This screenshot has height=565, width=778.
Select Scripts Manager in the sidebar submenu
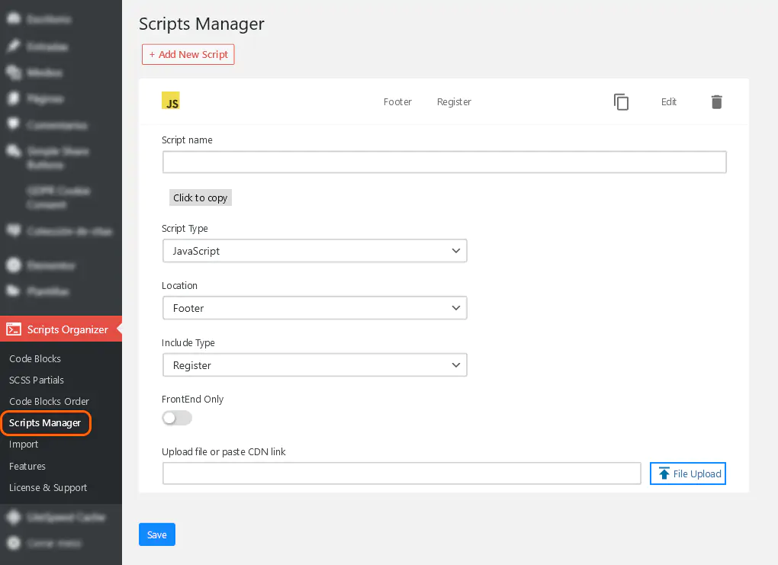[x=45, y=423]
